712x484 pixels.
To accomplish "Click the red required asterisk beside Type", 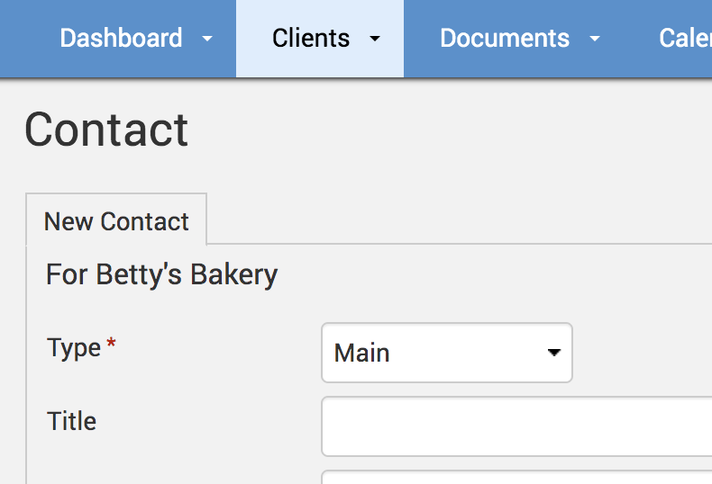I will pyautogui.click(x=112, y=346).
